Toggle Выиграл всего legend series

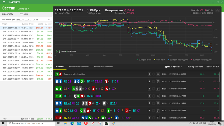[144, 60]
